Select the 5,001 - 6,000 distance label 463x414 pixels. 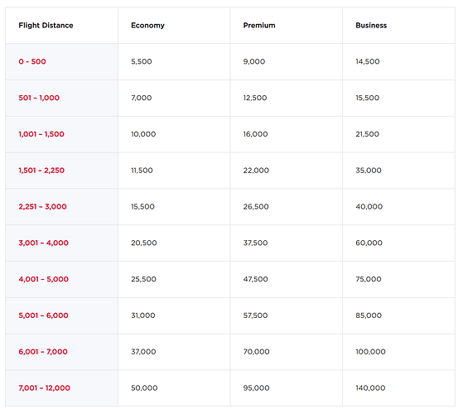click(x=43, y=315)
